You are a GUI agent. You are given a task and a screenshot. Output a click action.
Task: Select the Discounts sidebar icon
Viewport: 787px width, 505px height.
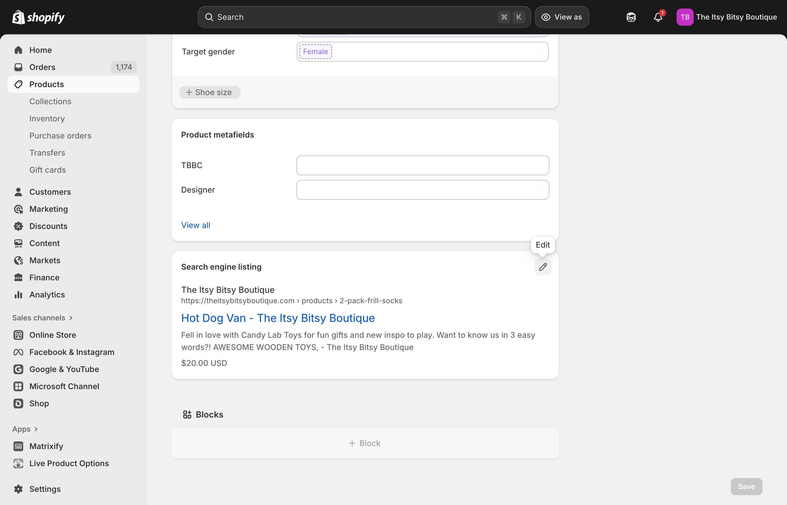coord(18,226)
